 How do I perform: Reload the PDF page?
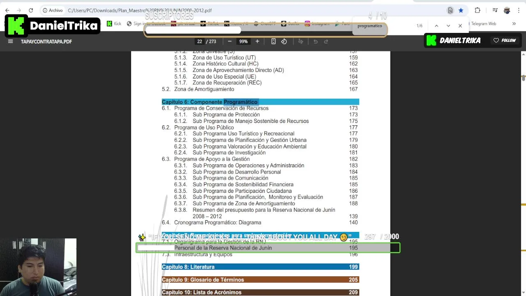(x=31, y=10)
